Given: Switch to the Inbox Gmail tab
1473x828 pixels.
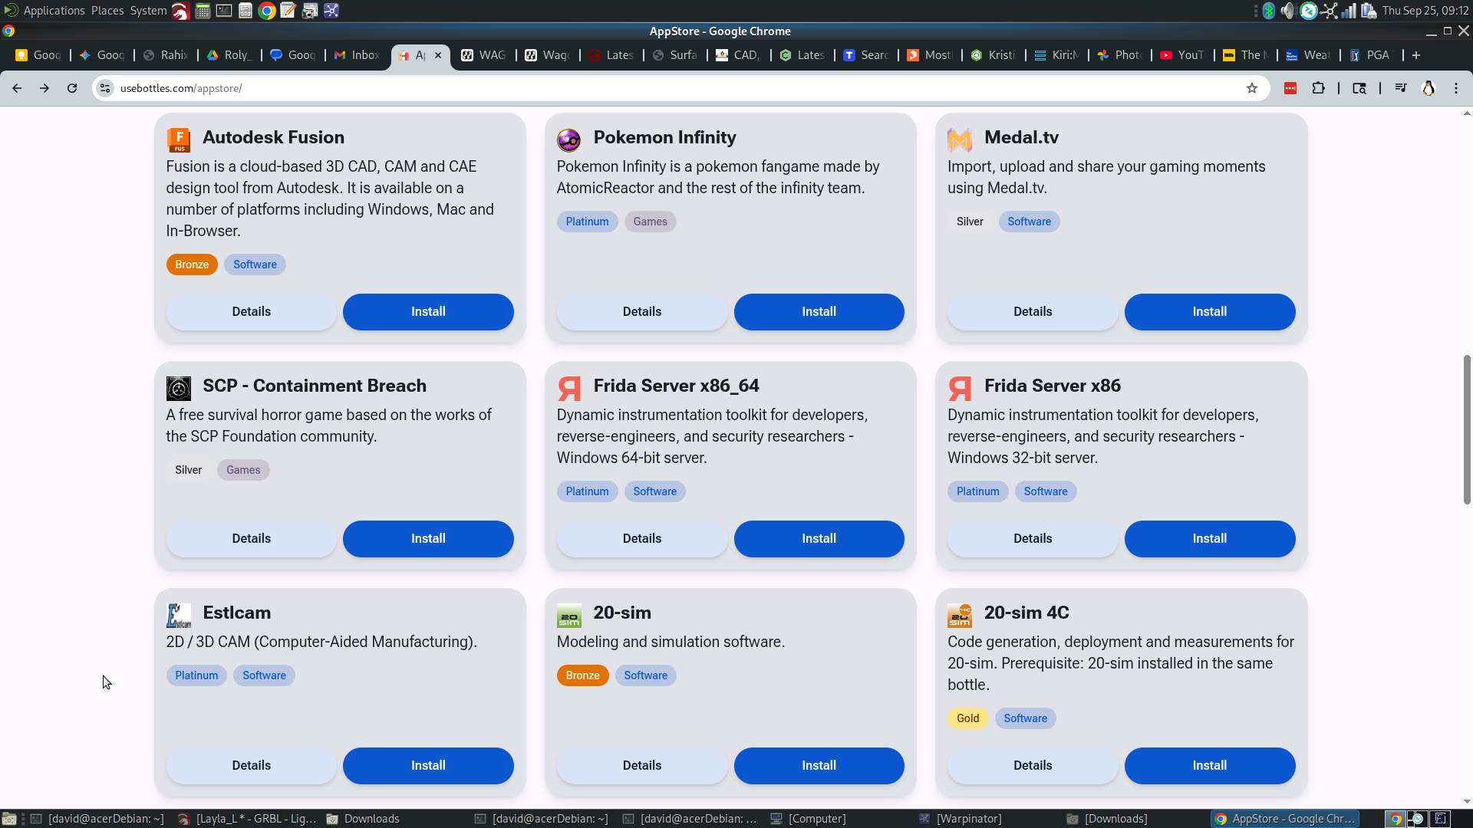Looking at the screenshot, I should click(x=358, y=55).
